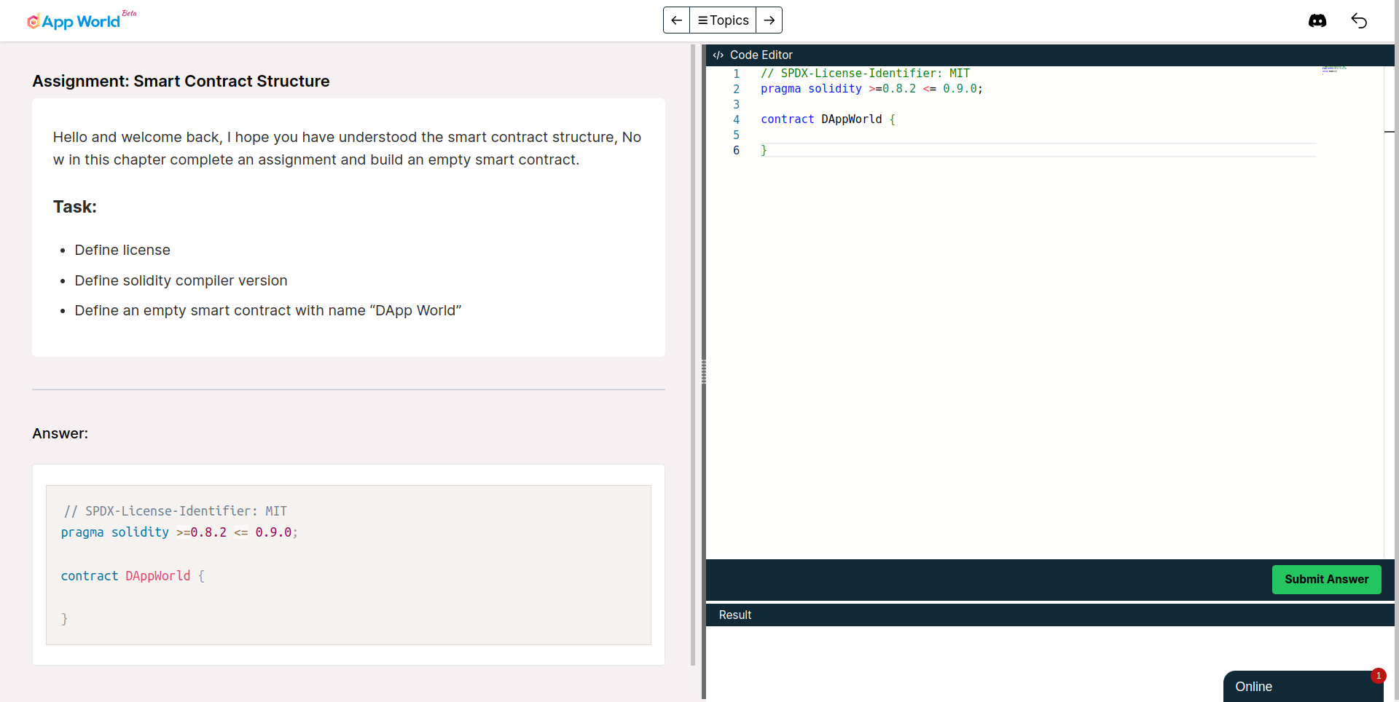Open the Discord community icon
Viewport: 1399px width, 702px height.
(1317, 20)
